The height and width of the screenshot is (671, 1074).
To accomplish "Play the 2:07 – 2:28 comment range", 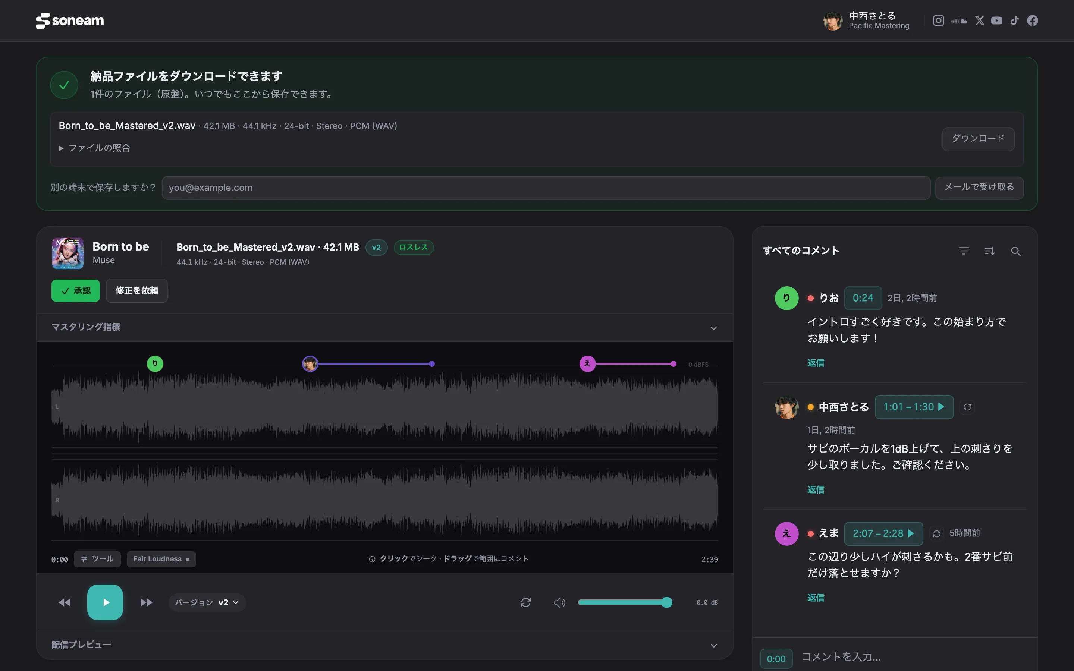I will click(883, 534).
